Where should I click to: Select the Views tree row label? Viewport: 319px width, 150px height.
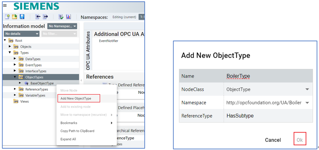24,101
